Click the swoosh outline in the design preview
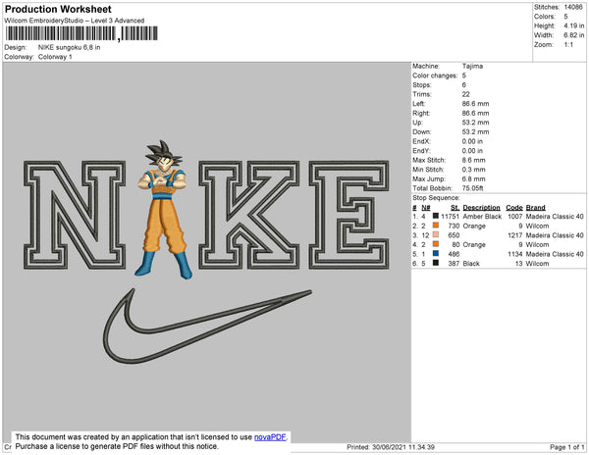Viewport: 589px width, 455px height. click(207, 326)
